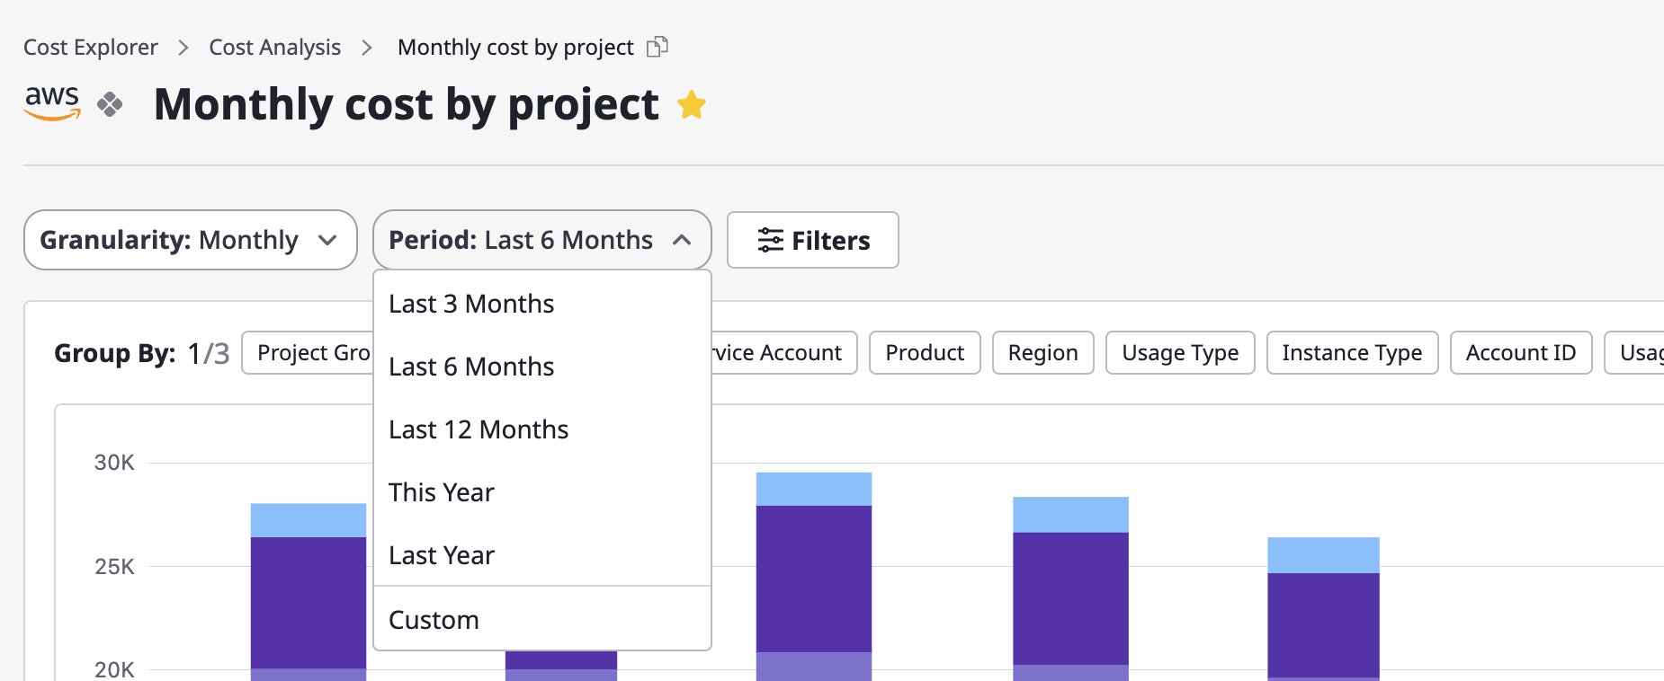Image resolution: width=1664 pixels, height=681 pixels.
Task: Click the diamond-shaped icon beside AWS logo
Action: [x=110, y=104]
